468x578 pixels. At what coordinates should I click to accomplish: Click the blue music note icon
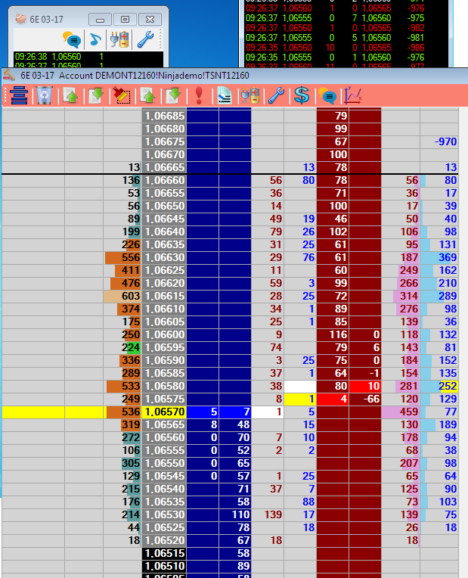[x=95, y=39]
